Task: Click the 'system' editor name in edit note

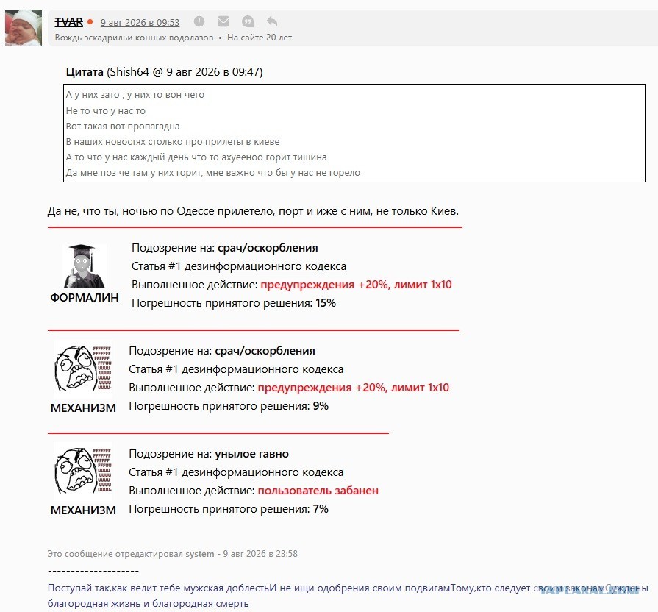Action: (200, 554)
